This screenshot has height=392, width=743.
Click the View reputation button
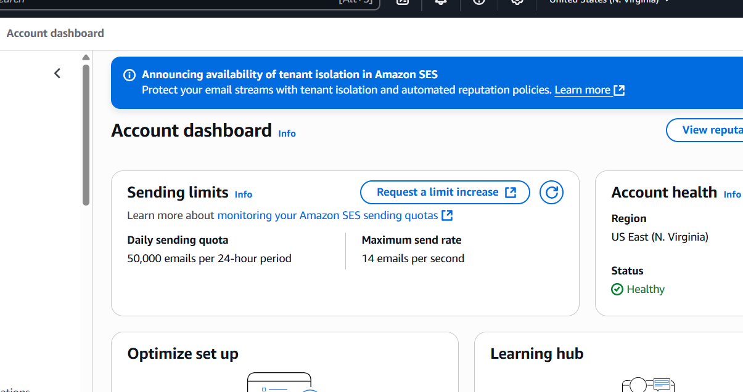point(705,130)
